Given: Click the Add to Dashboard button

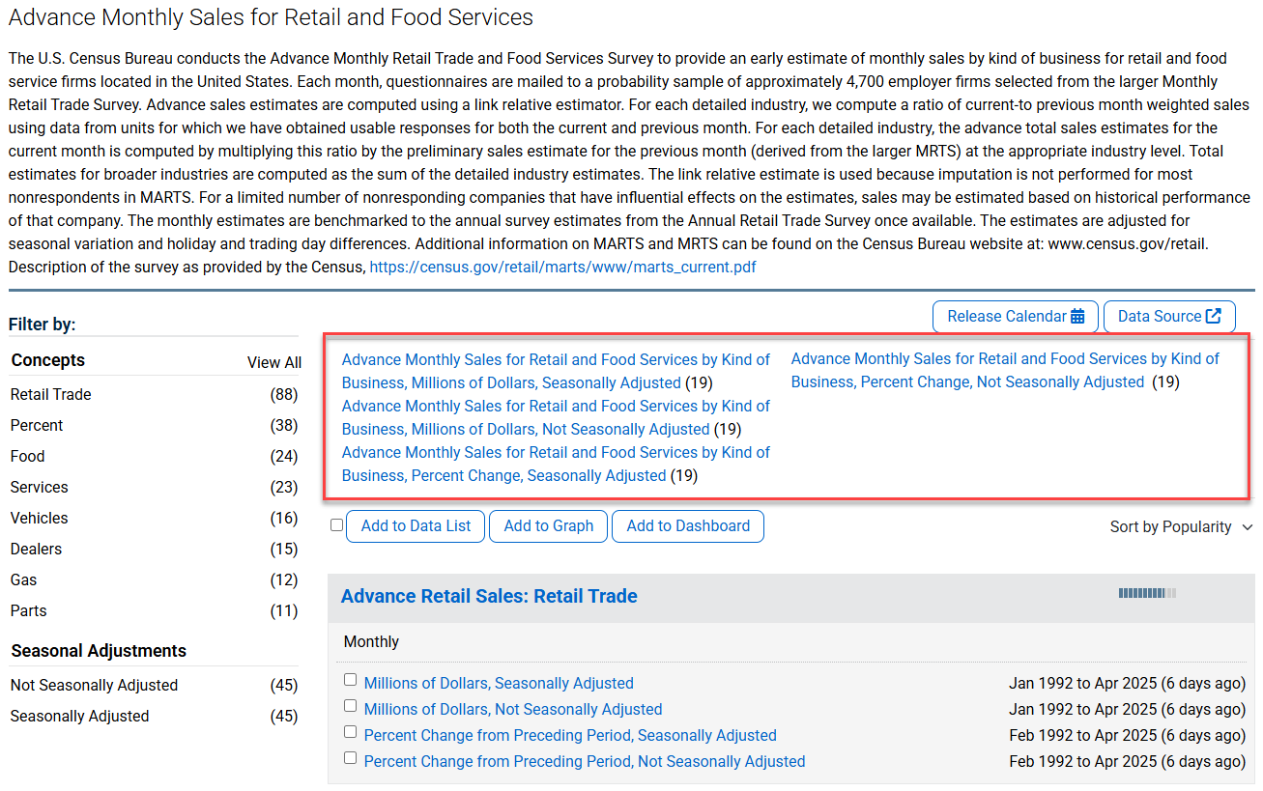Looking at the screenshot, I should click(688, 526).
